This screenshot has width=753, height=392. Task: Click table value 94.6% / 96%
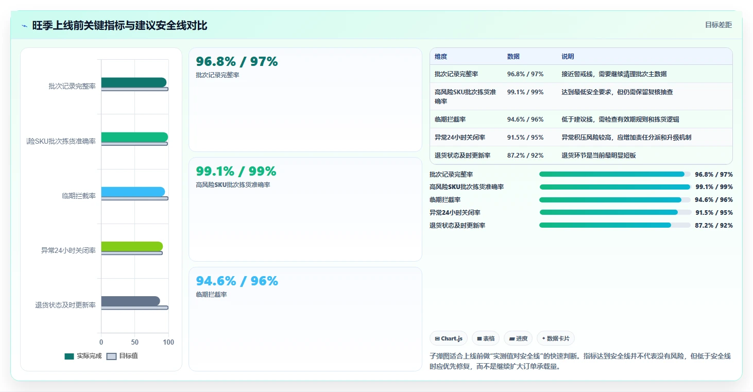tap(525, 120)
